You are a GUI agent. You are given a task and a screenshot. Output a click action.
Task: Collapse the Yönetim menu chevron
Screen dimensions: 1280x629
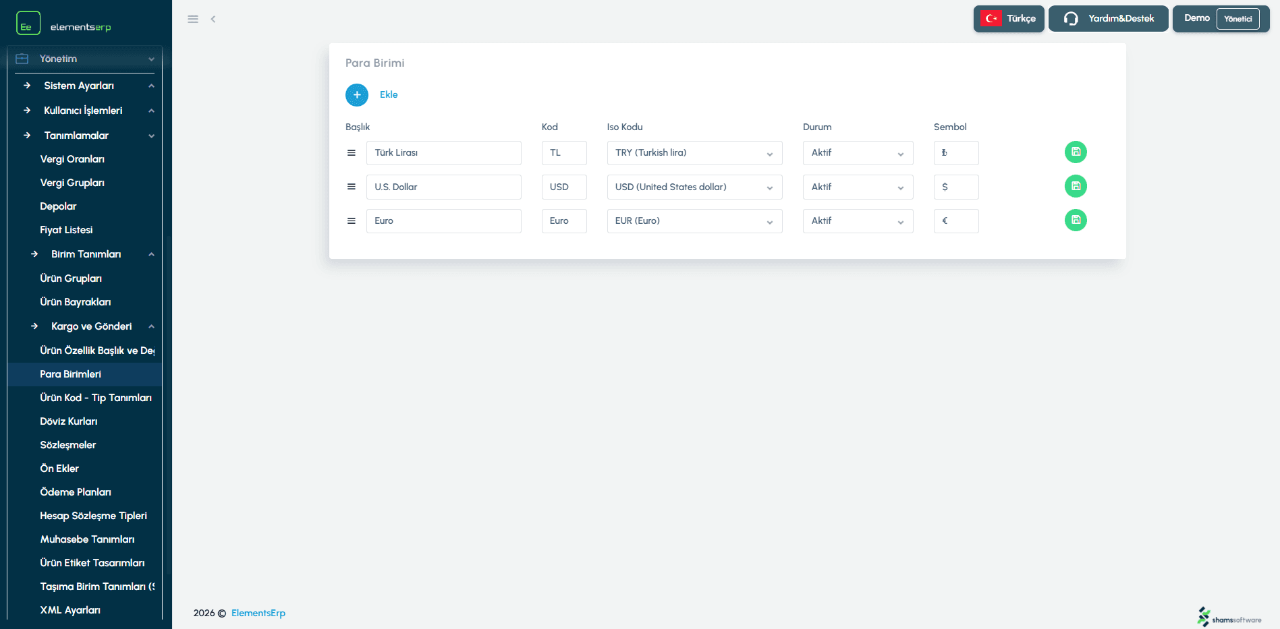[151, 59]
